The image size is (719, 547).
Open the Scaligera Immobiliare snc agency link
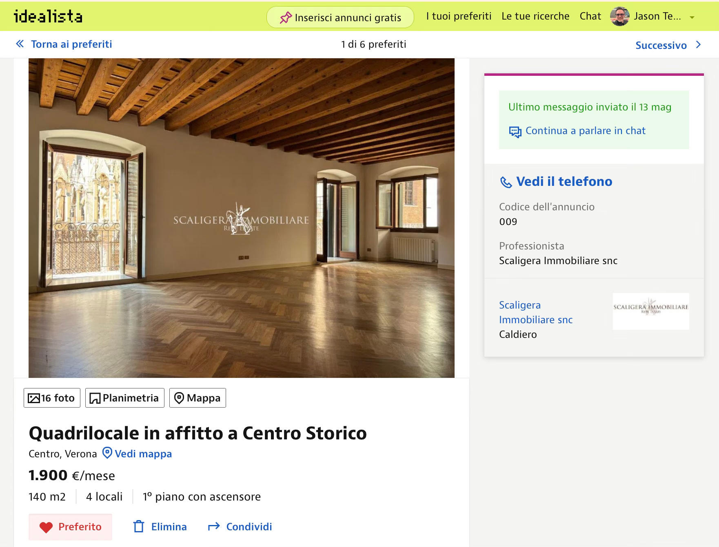[536, 312]
